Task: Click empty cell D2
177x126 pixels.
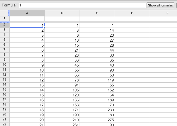Action: (133, 25)
